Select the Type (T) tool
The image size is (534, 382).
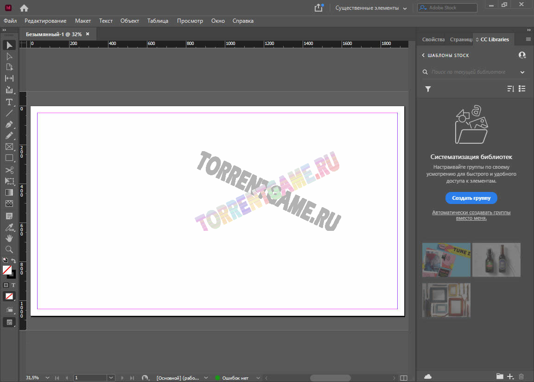[x=9, y=102]
